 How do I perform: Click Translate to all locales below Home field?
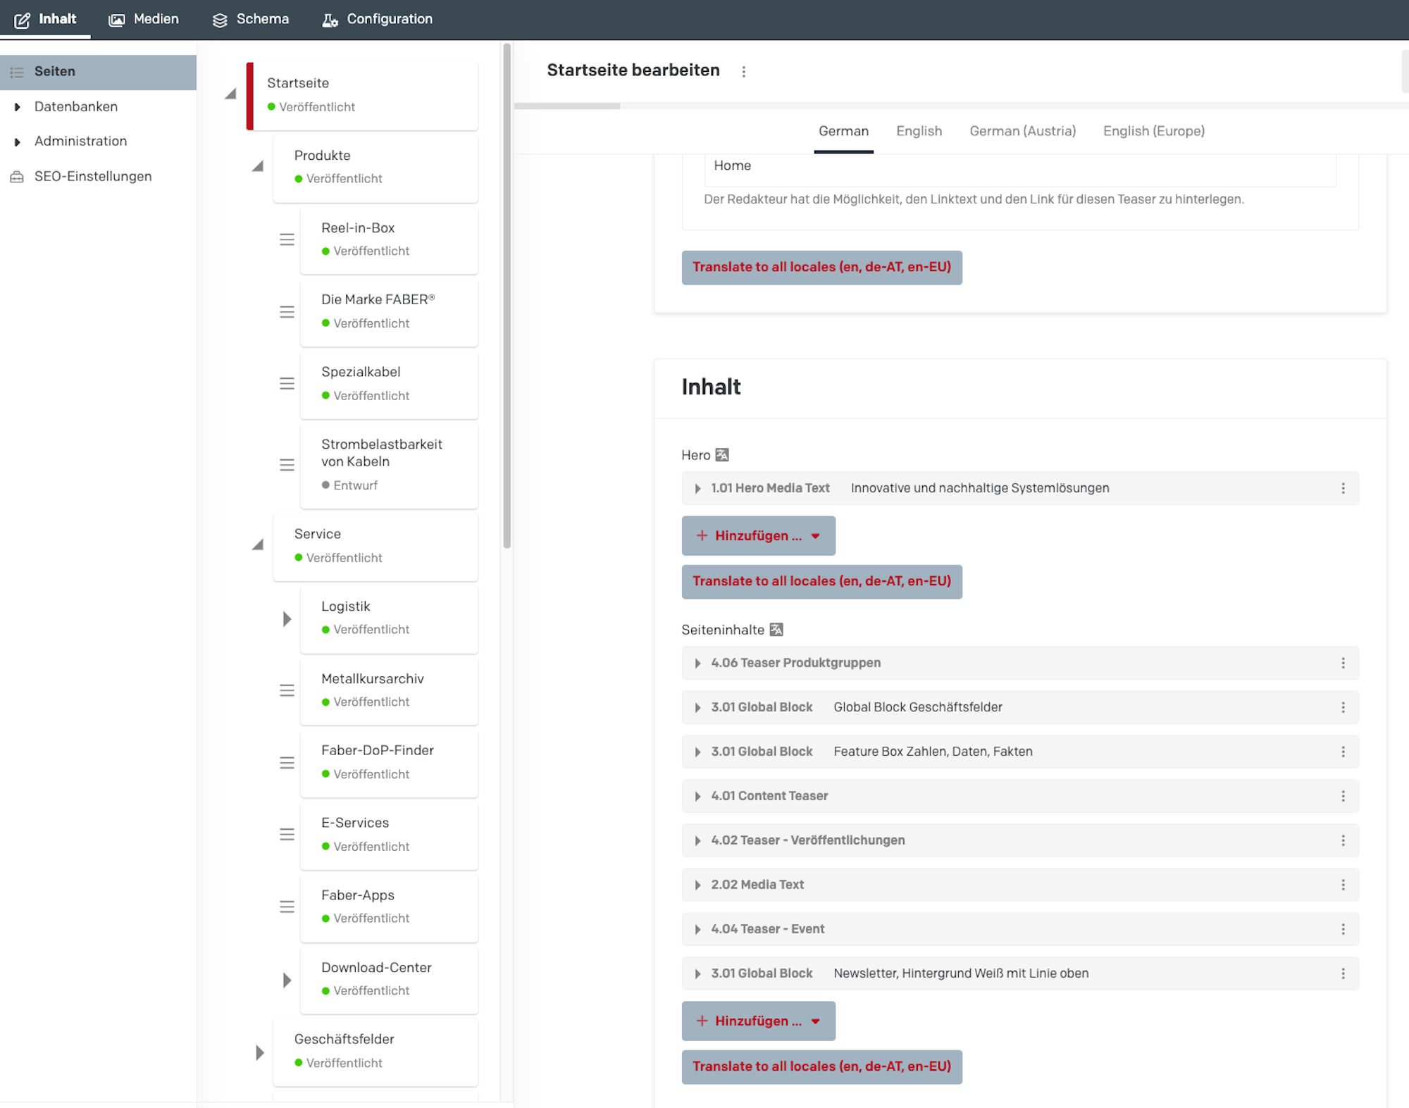coord(821,268)
